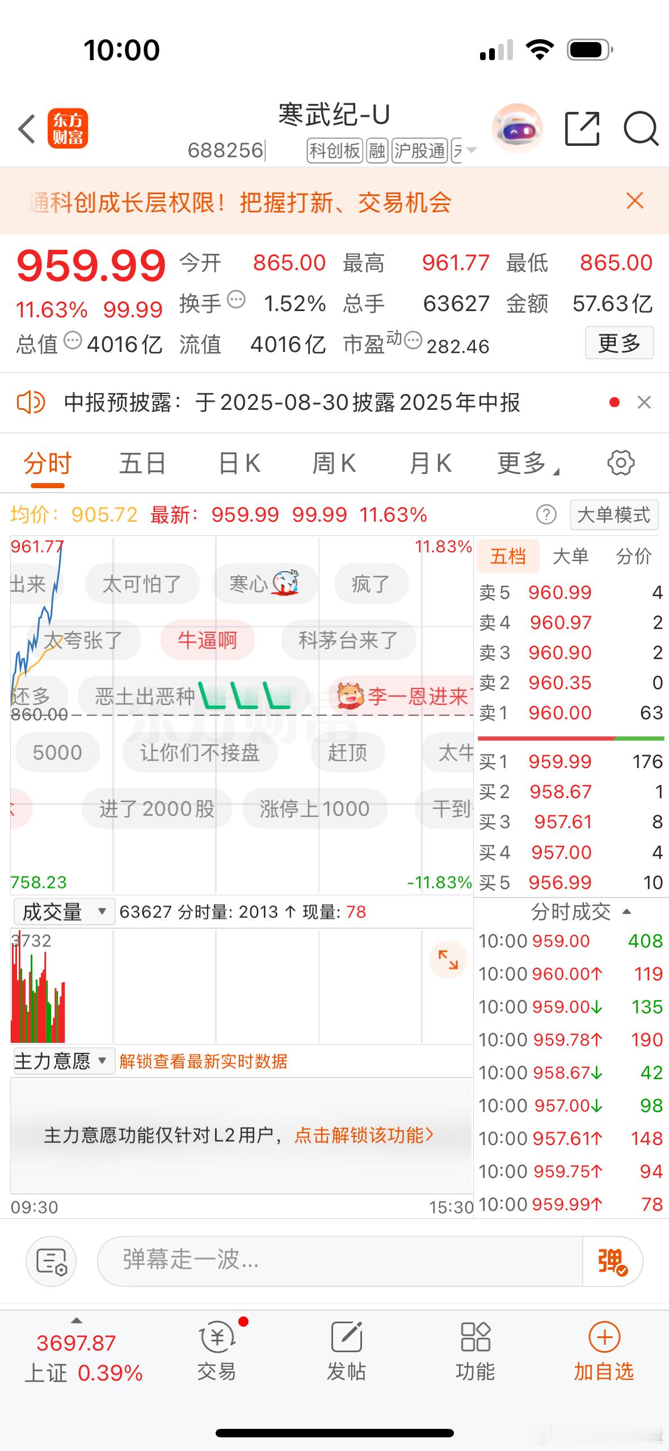Tap 点击解锁该功能 link
This screenshot has height=1451, width=669.
click(364, 1135)
